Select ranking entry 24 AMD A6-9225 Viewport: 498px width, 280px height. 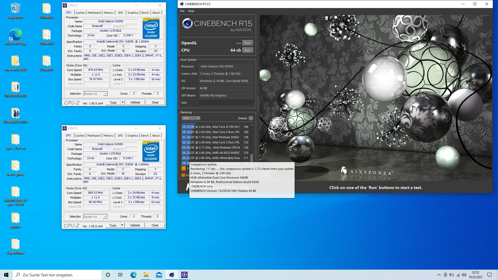point(215,153)
